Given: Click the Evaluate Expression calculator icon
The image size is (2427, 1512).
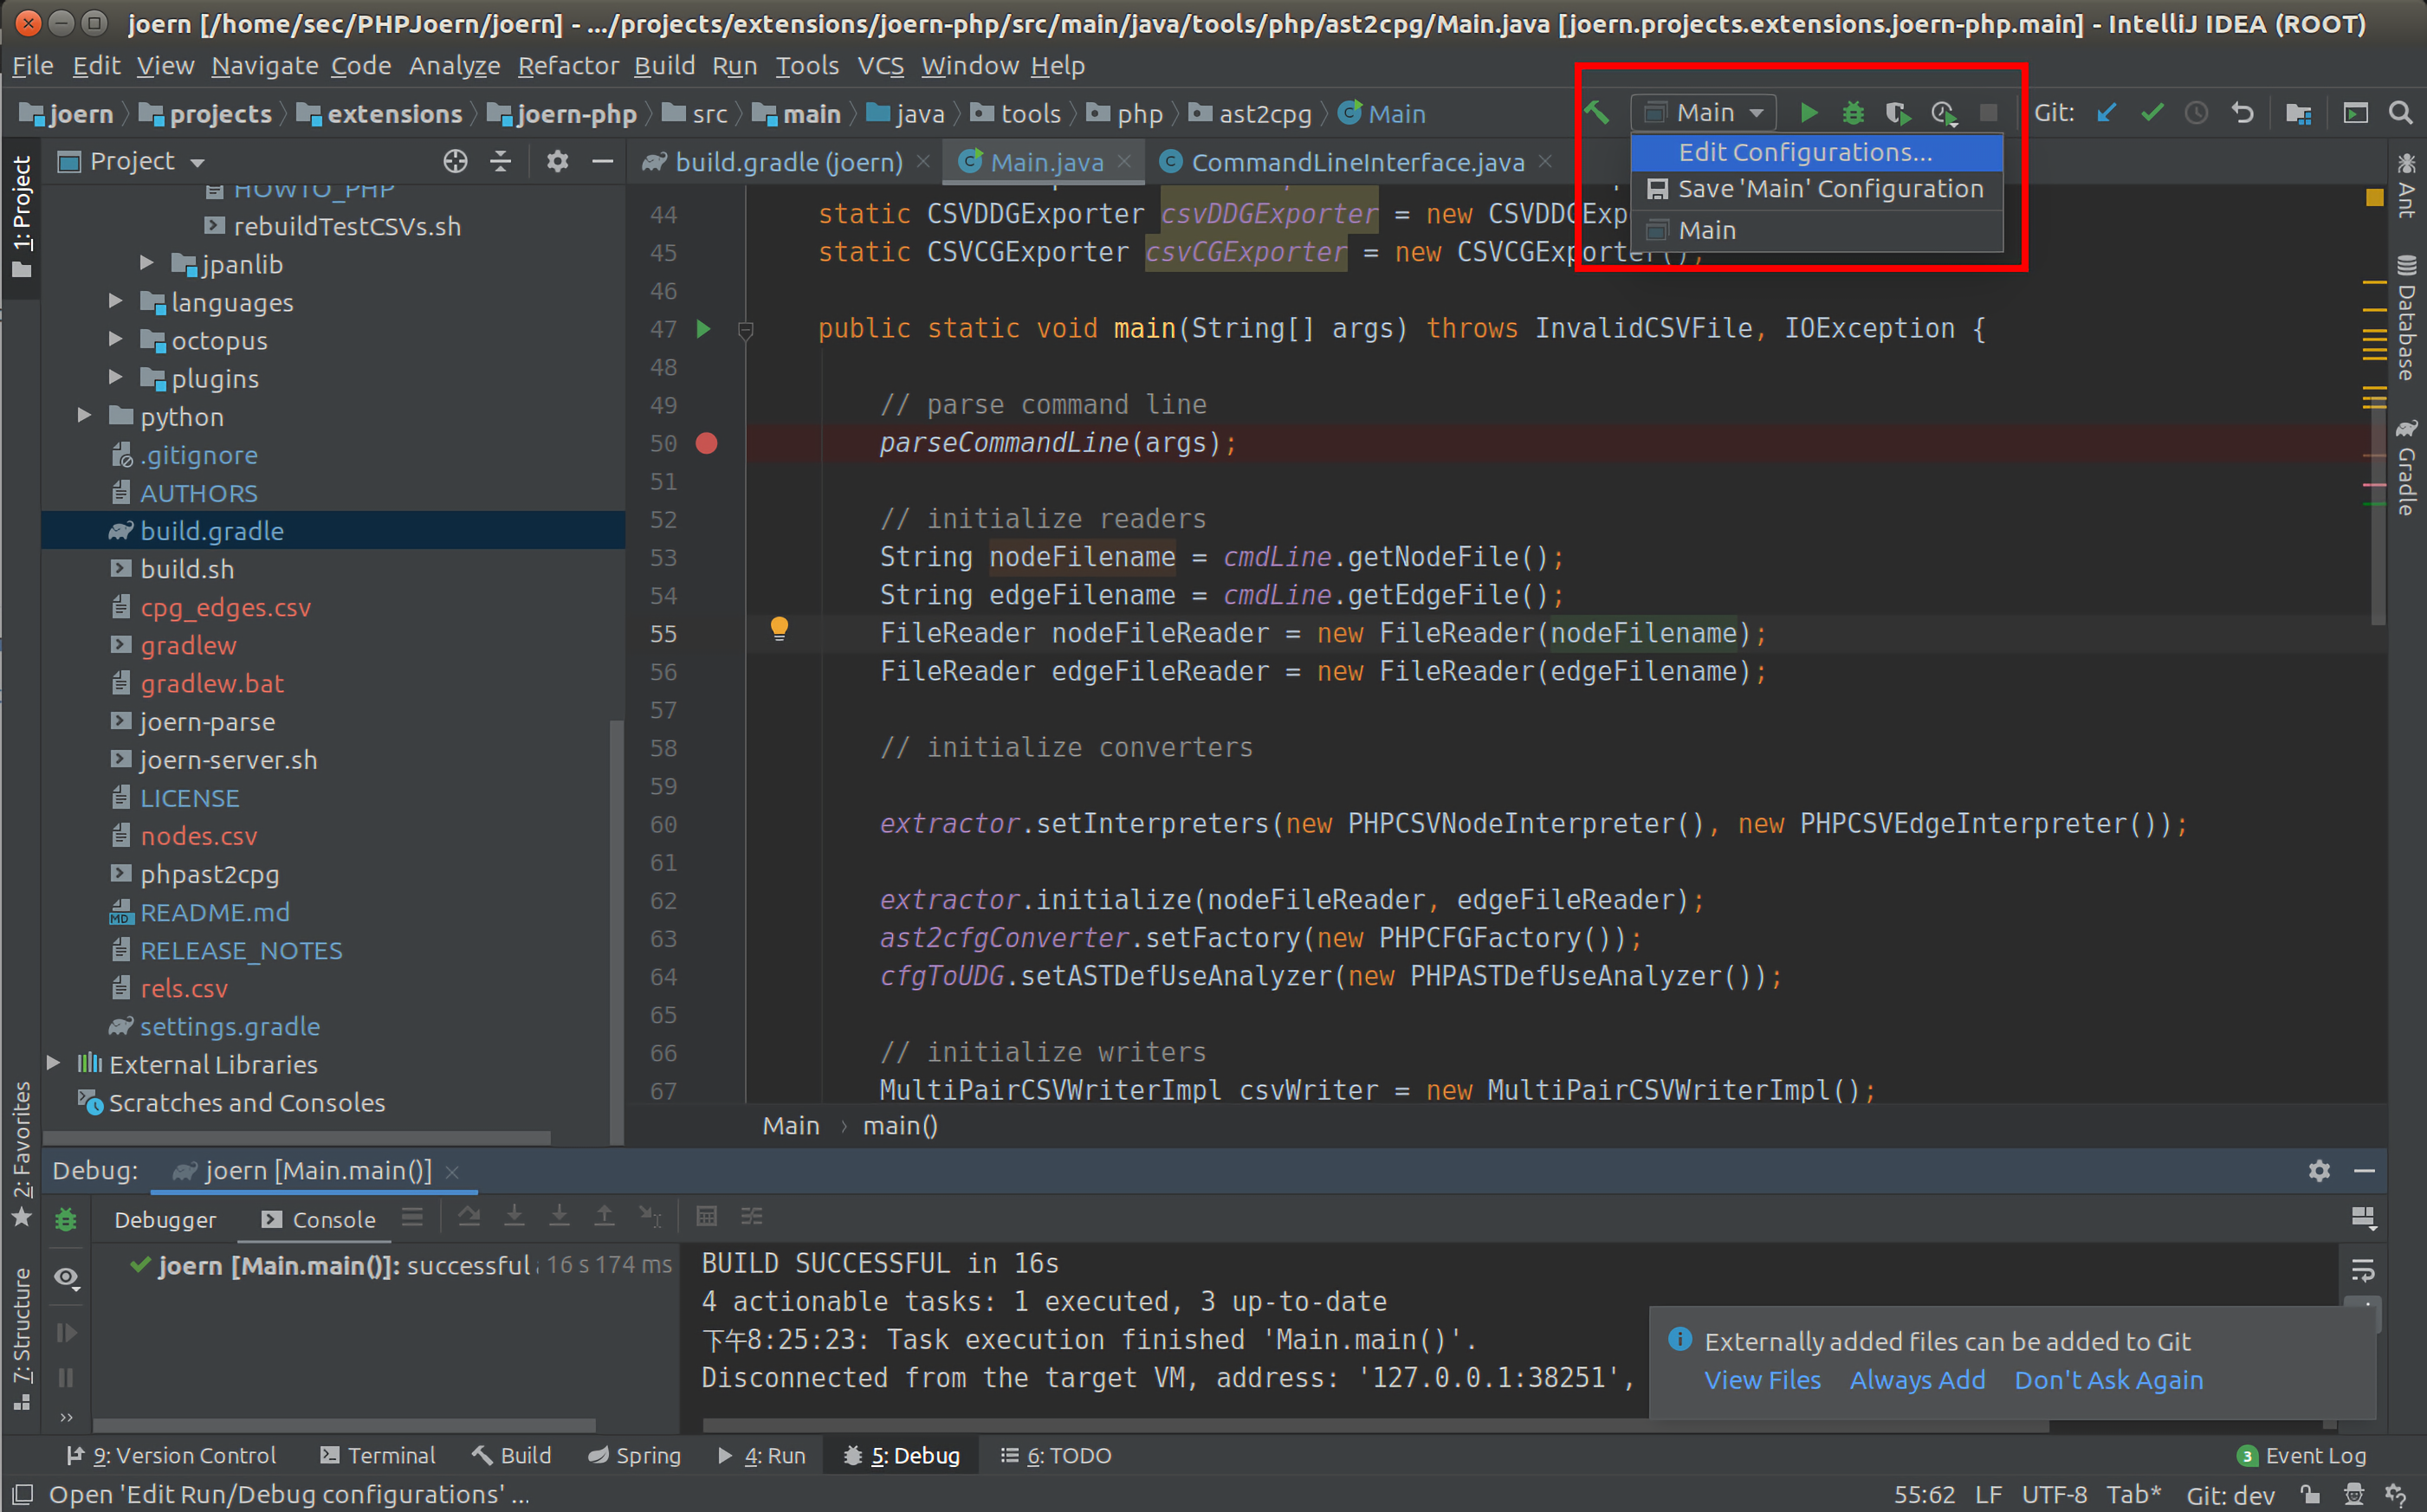Looking at the screenshot, I should (x=706, y=1216).
